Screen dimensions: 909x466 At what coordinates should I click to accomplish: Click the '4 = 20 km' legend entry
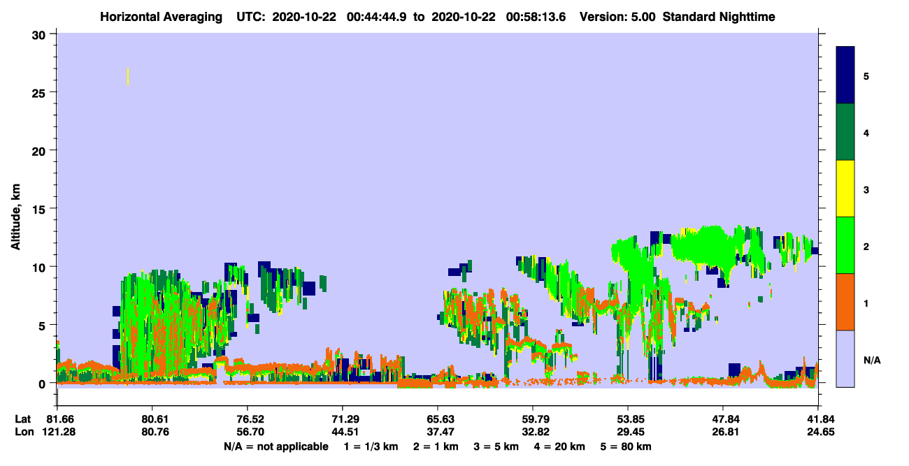pos(560,446)
